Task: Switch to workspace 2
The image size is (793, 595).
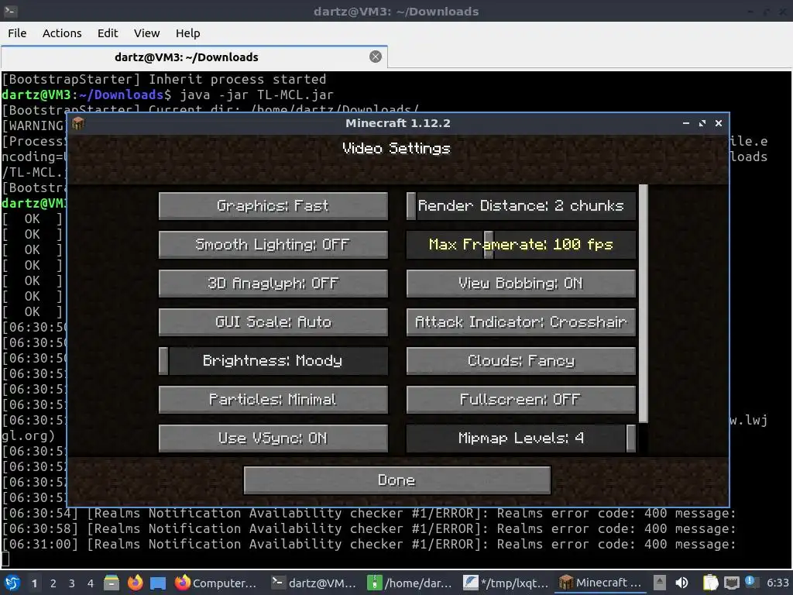Action: pyautogui.click(x=53, y=583)
